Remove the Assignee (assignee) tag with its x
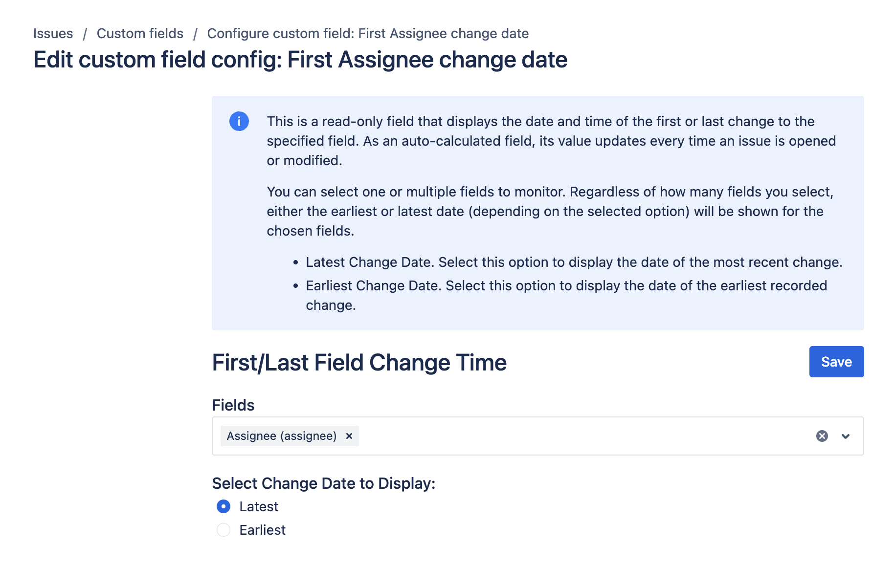 pos(349,435)
